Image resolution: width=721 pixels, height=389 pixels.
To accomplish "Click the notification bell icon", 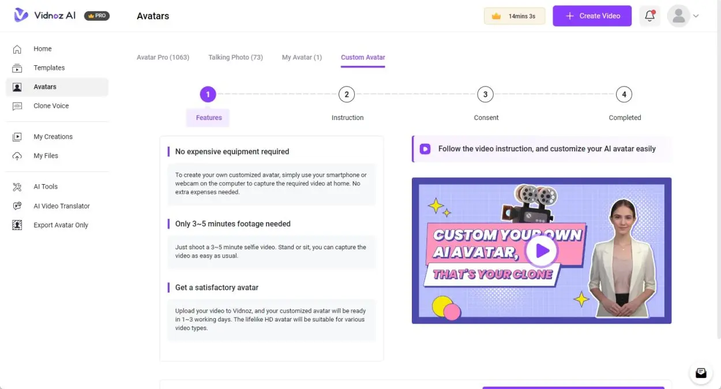I will [649, 16].
